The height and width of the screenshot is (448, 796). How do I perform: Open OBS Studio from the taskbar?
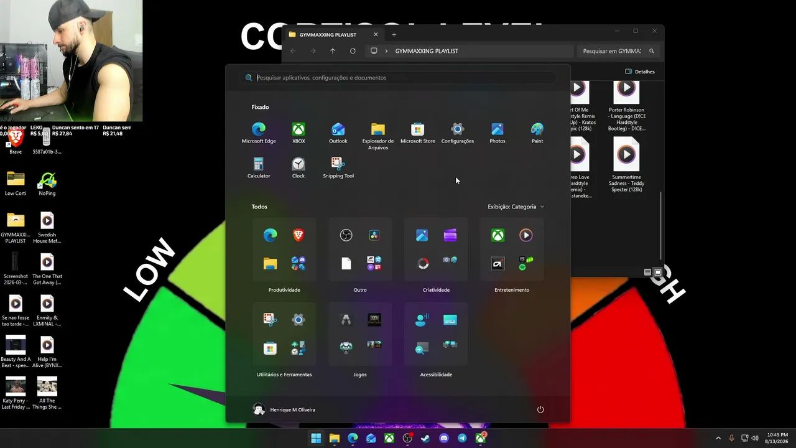coord(407,438)
